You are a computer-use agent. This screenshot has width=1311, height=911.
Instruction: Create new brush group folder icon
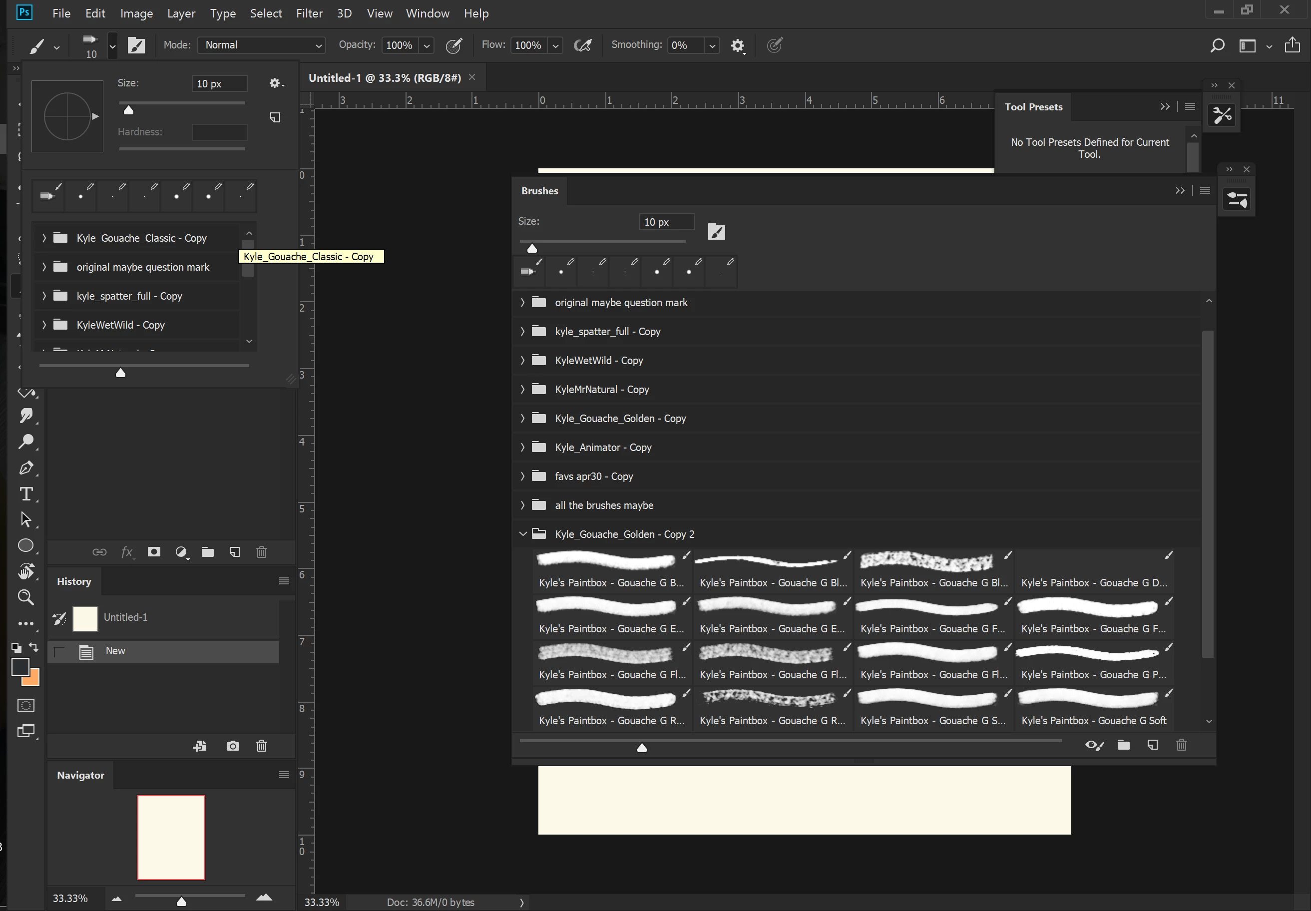pyautogui.click(x=1123, y=745)
